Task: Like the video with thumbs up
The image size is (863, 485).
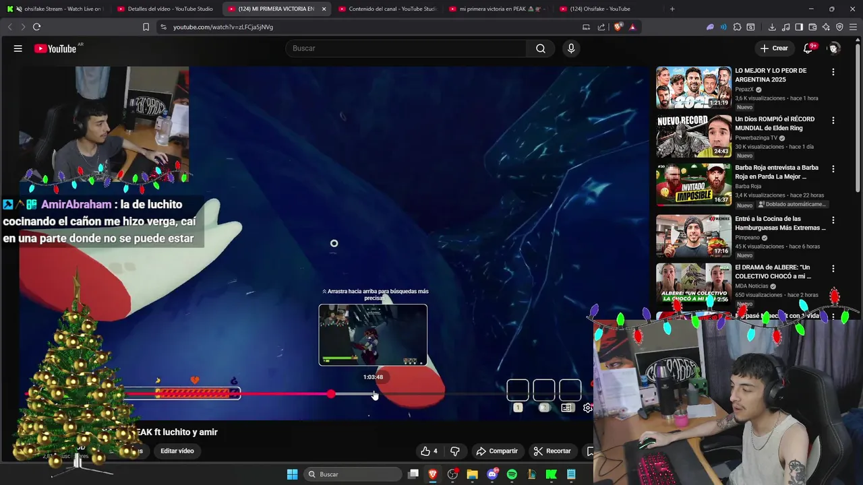Action: [x=429, y=451]
